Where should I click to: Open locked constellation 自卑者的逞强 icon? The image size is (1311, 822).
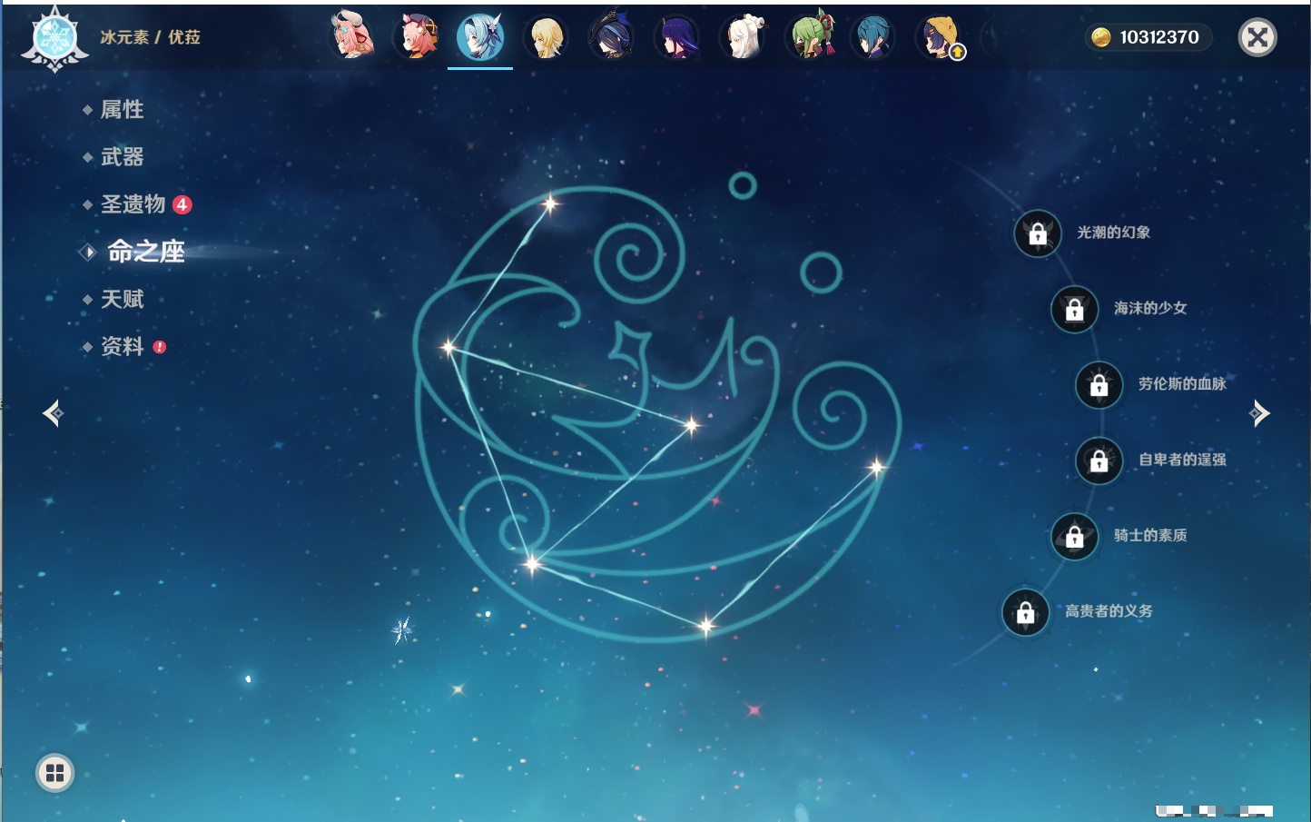click(1099, 461)
